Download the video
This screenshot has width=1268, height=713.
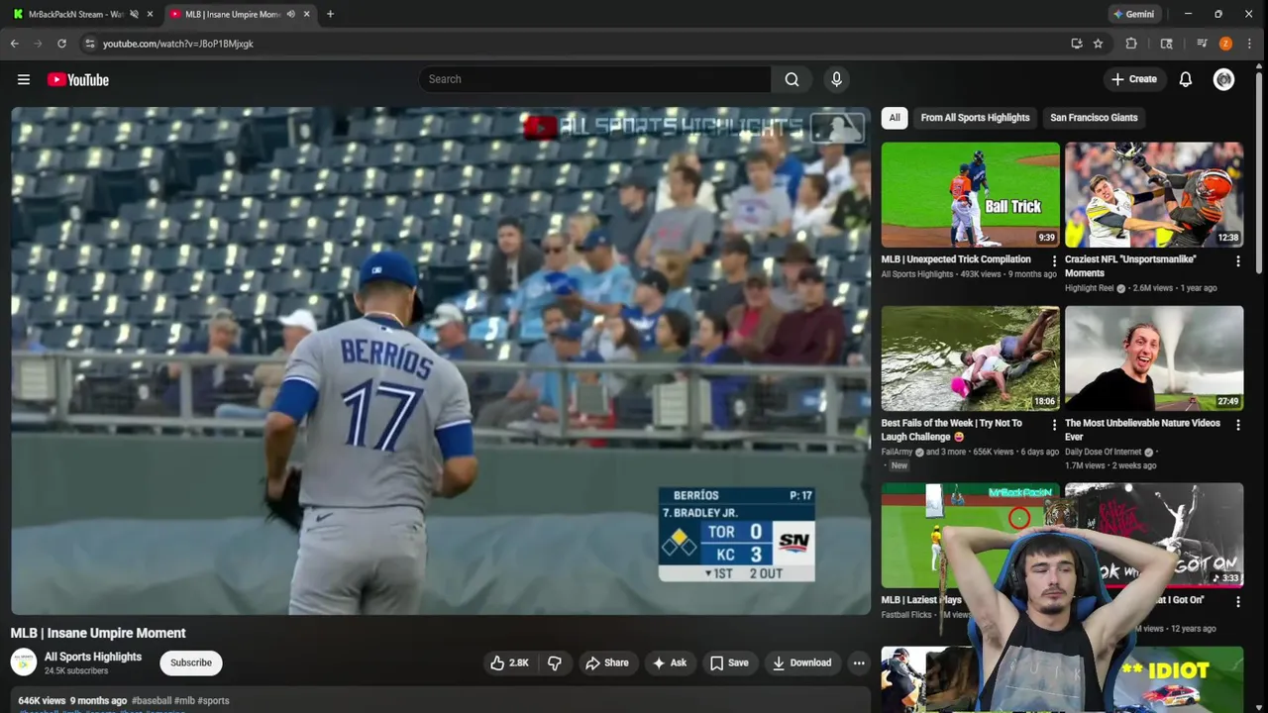tap(801, 662)
